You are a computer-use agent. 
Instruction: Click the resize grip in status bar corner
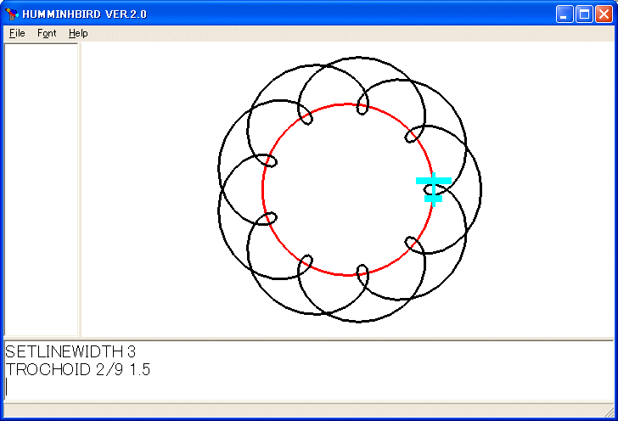(609, 412)
